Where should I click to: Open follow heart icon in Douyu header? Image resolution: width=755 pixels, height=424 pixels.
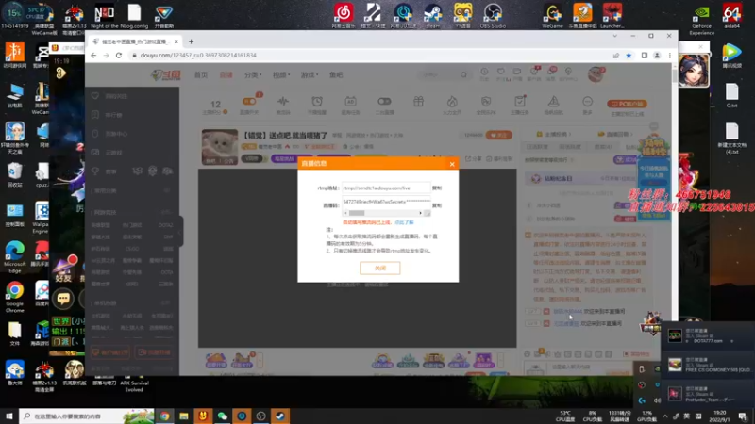point(501,73)
